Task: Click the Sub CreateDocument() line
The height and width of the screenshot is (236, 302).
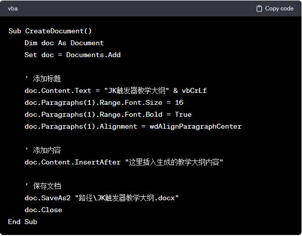Action: pyautogui.click(x=50, y=31)
